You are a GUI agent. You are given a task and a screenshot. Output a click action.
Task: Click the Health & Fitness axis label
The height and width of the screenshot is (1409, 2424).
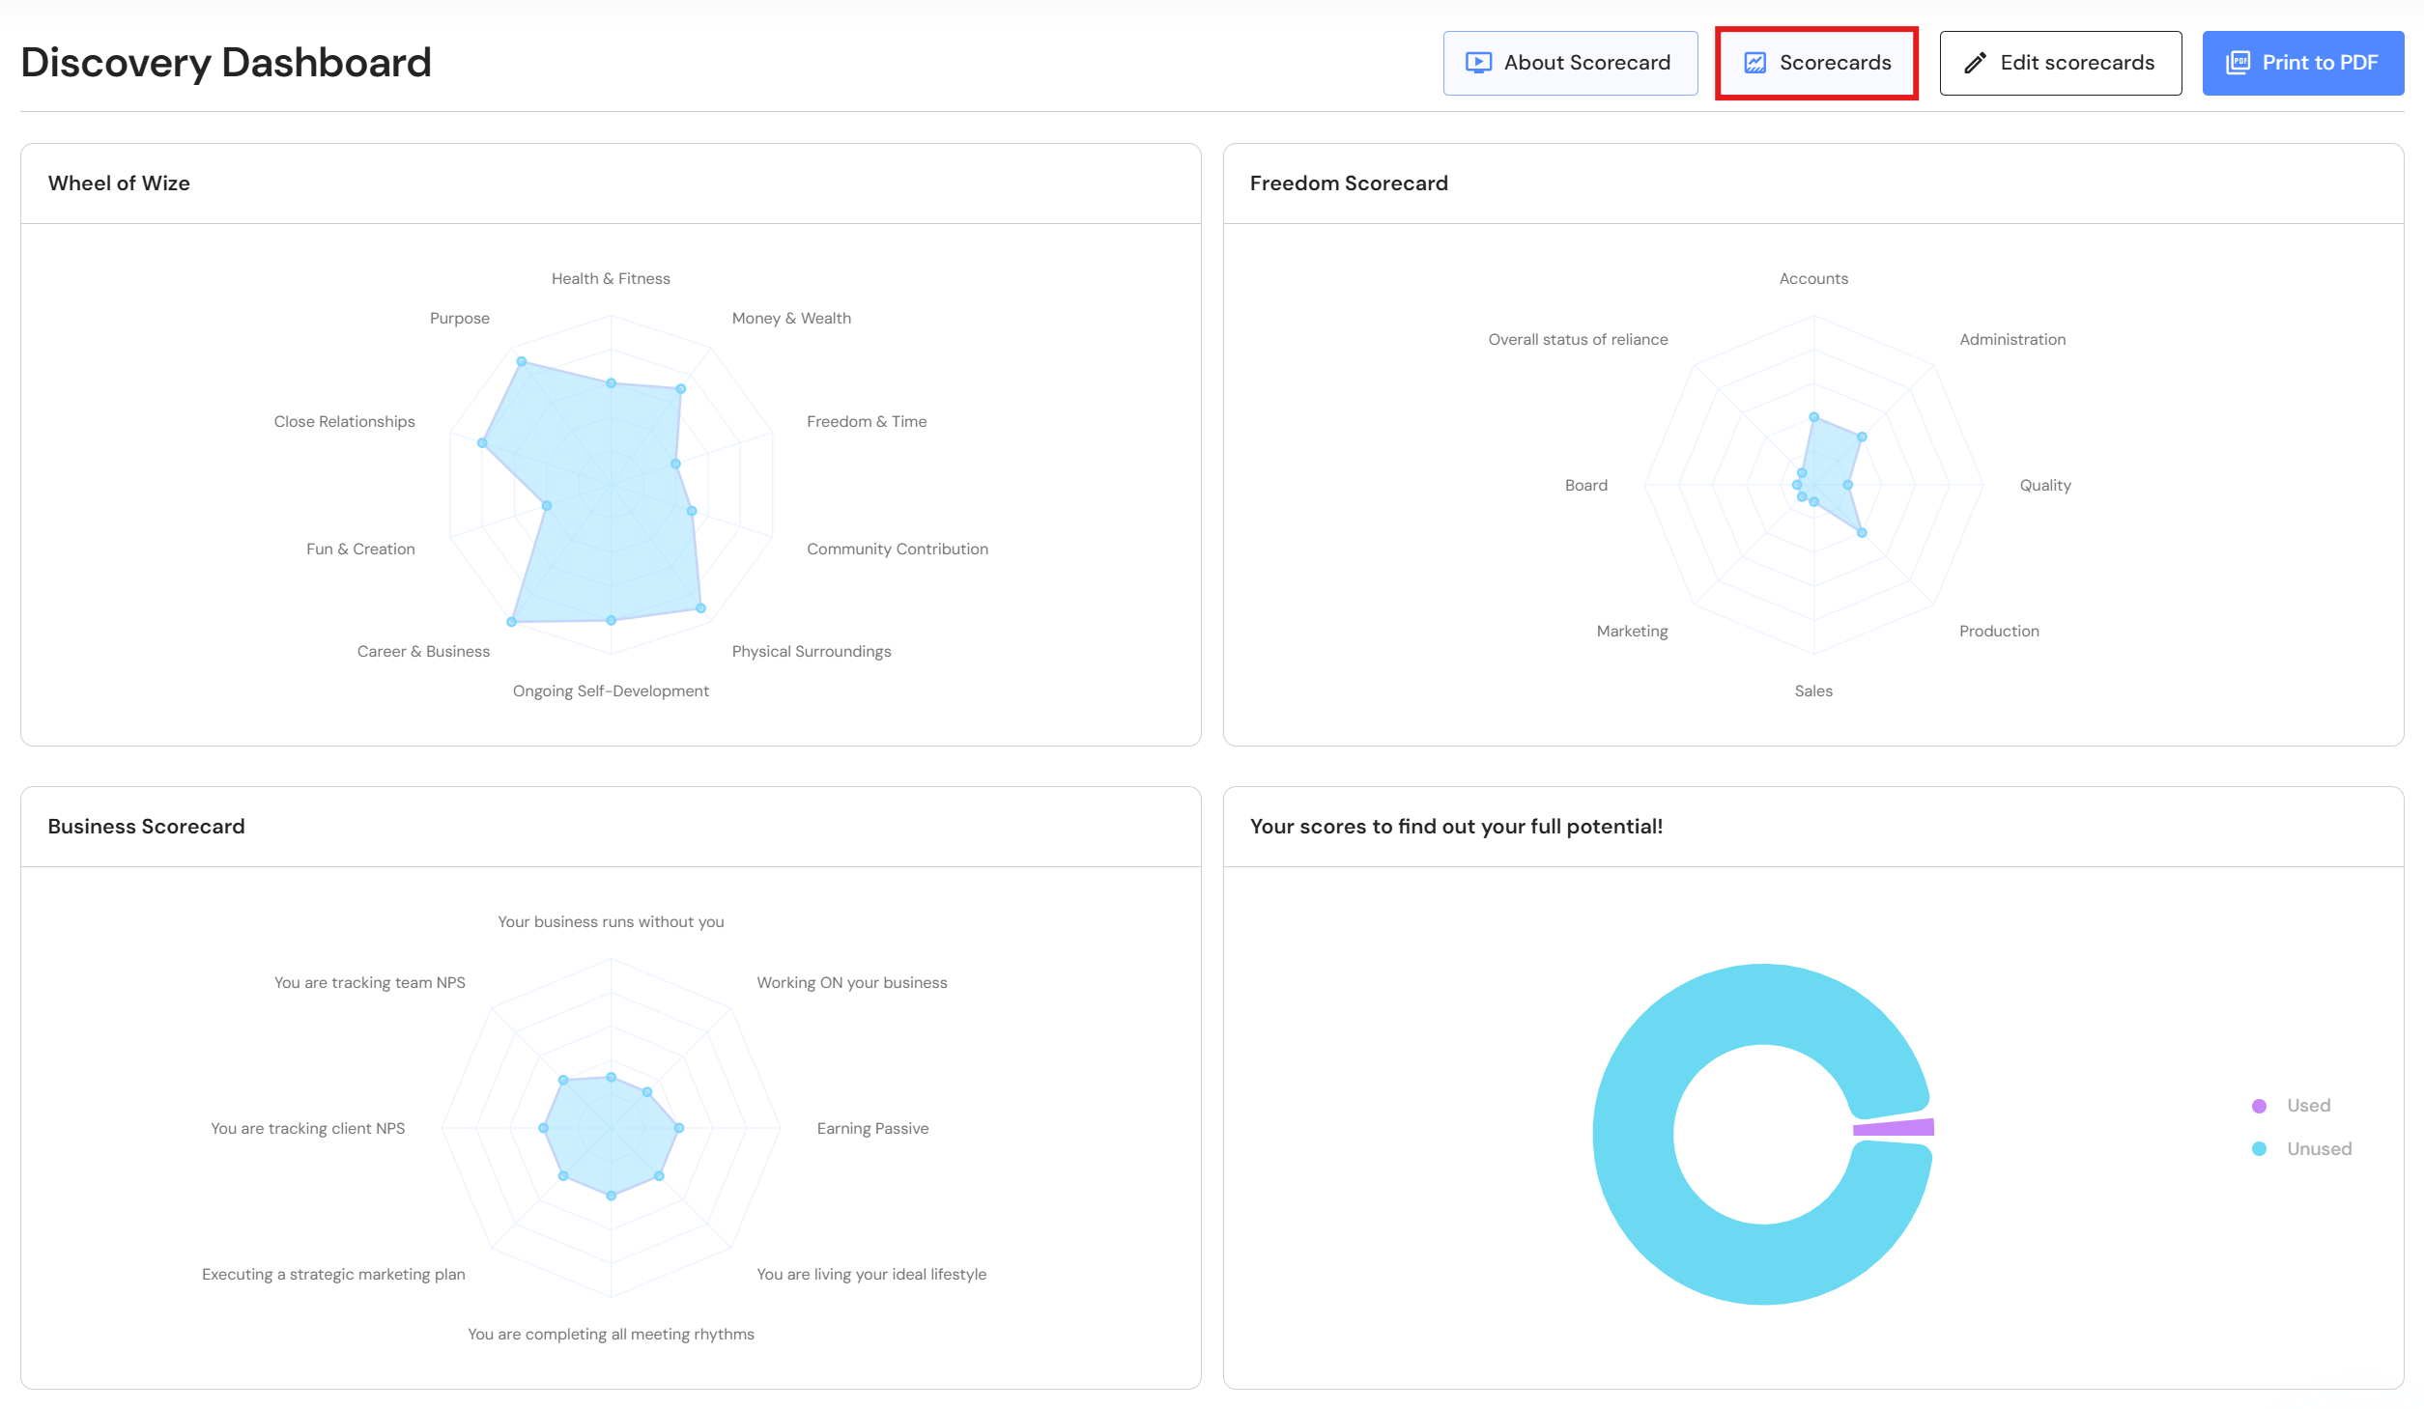611,278
